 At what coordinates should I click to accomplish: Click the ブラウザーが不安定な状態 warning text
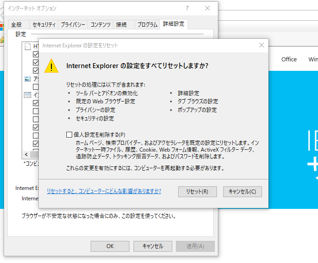(99, 216)
